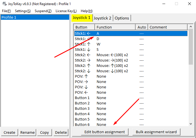Open the License Key(L) menu

coord(66,11)
